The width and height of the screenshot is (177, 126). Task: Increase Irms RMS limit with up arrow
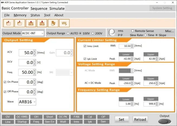click(x=132, y=45)
